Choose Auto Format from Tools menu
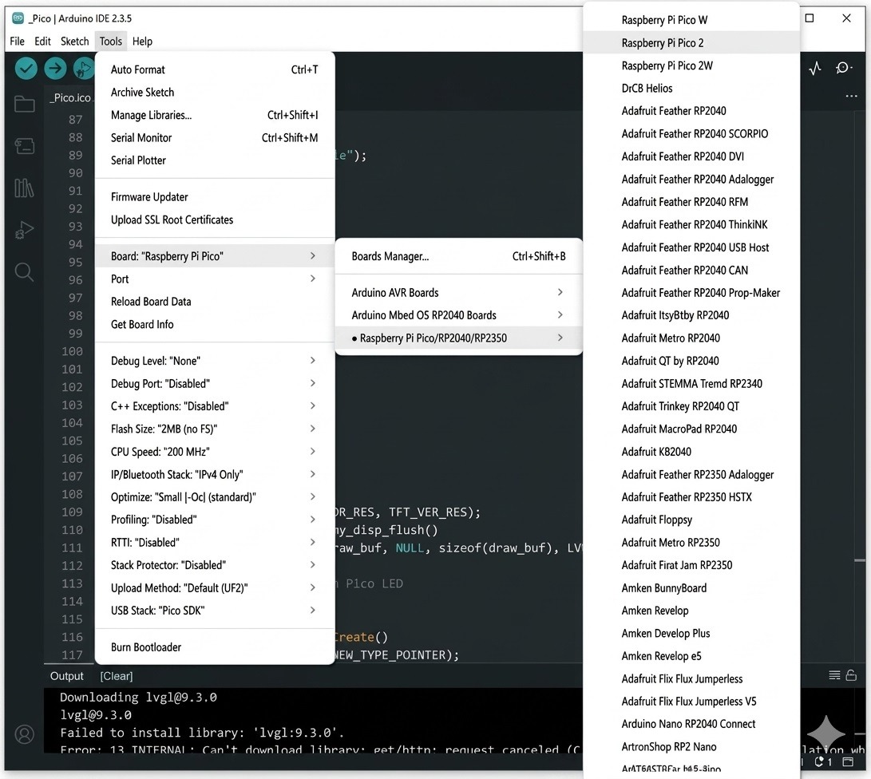The width and height of the screenshot is (871, 779). [x=215, y=69]
